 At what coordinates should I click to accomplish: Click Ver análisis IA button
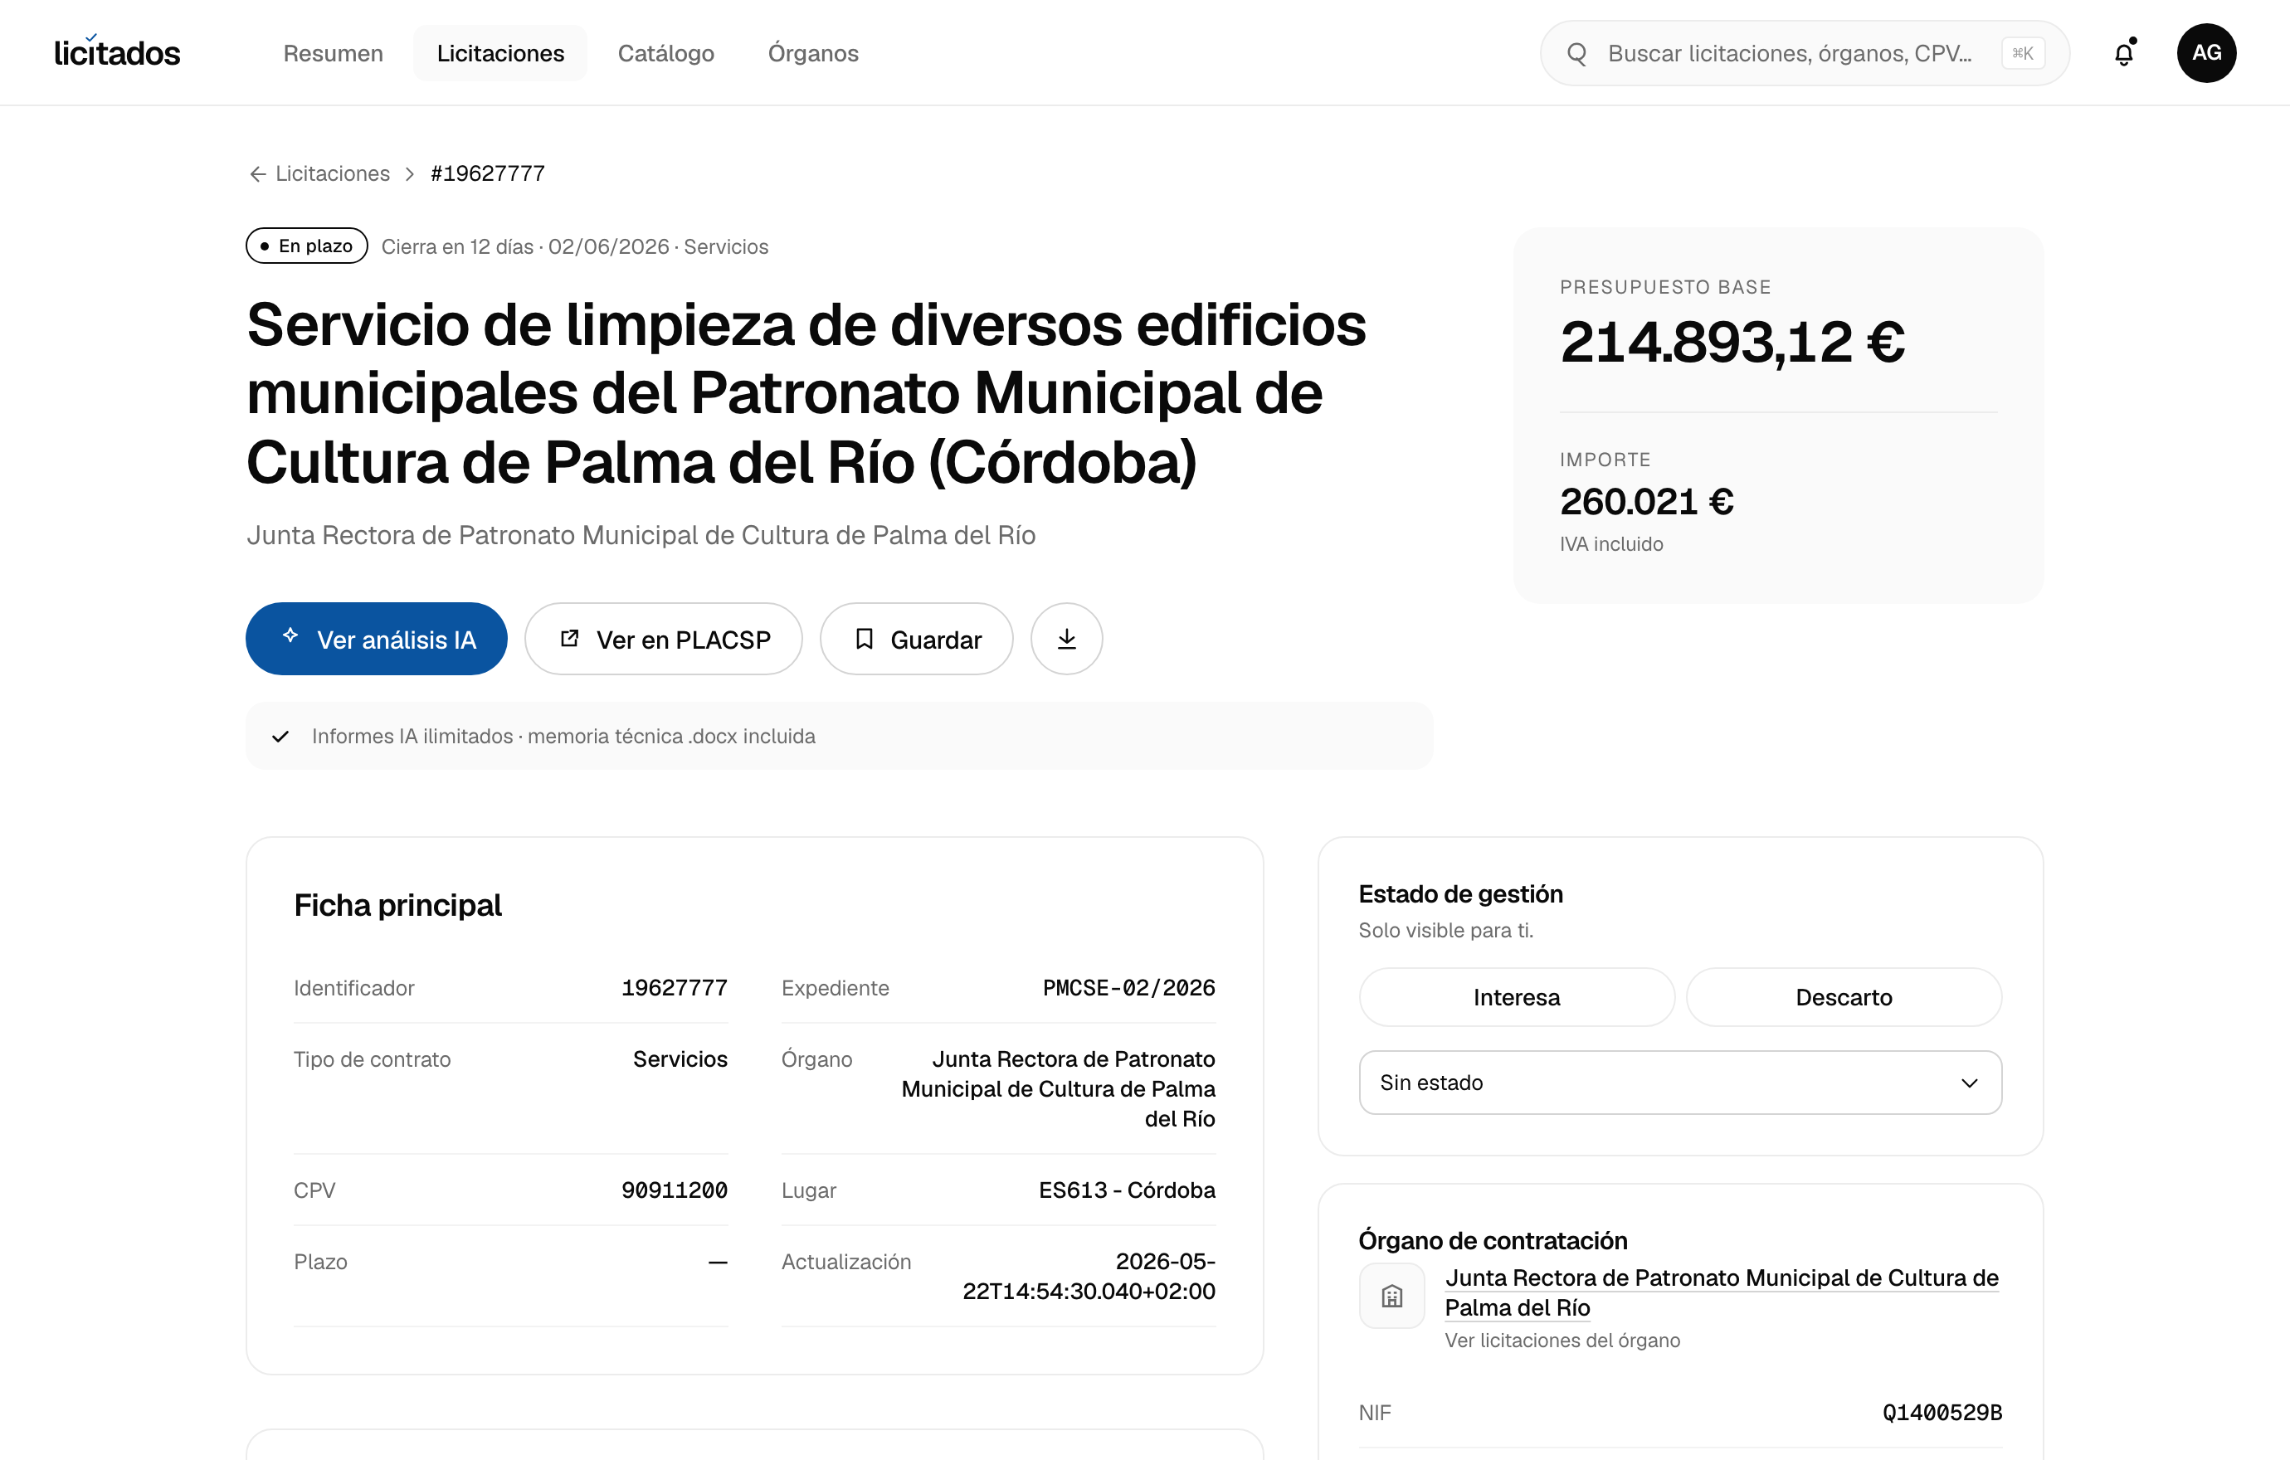point(377,639)
